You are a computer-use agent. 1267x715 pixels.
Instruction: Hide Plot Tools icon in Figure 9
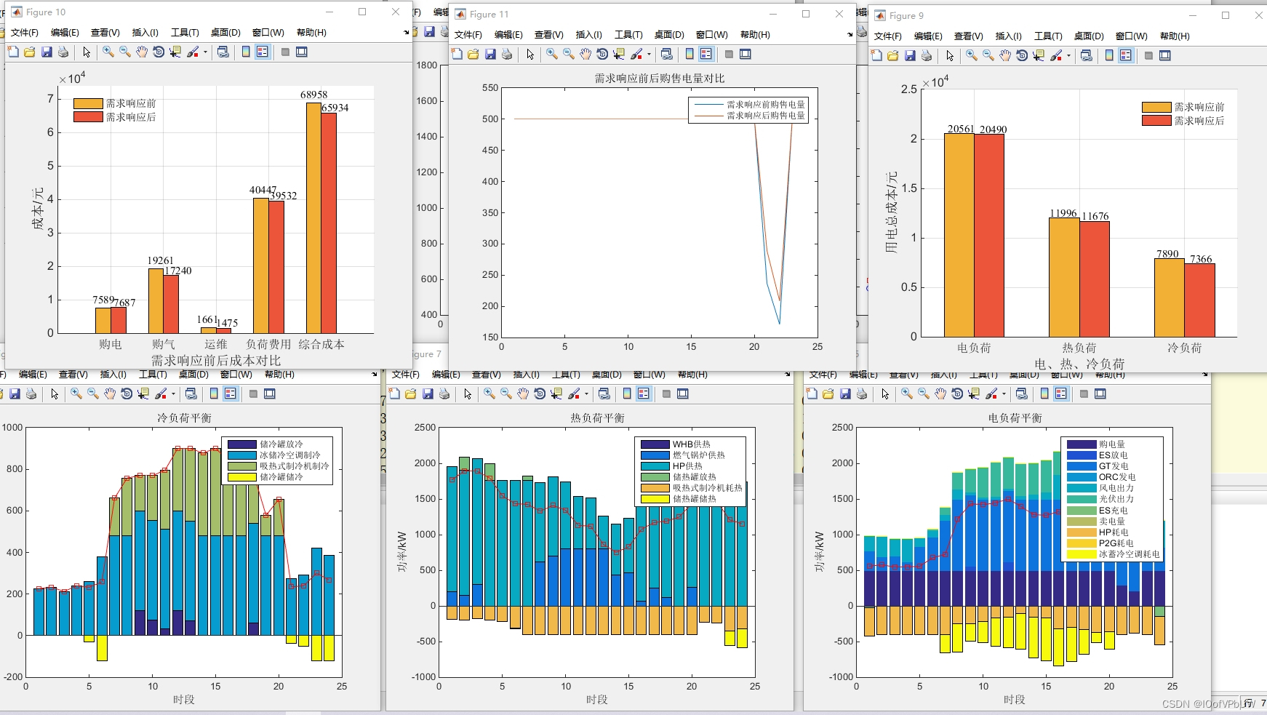click(x=1148, y=55)
